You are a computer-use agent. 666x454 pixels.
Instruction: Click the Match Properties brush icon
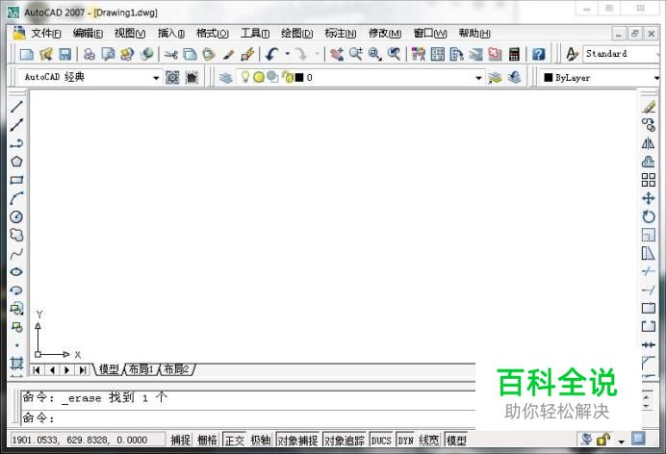tap(228, 54)
